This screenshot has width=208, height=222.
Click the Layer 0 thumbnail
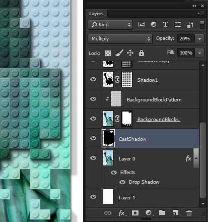point(108,158)
